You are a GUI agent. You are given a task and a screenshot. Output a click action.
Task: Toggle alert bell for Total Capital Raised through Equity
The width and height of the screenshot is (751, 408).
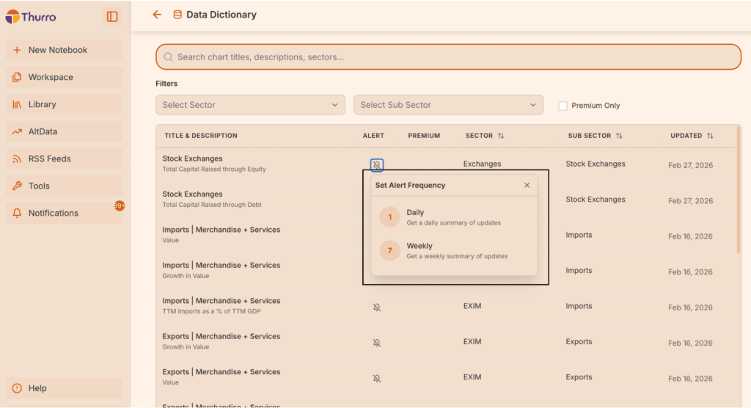[x=377, y=165]
